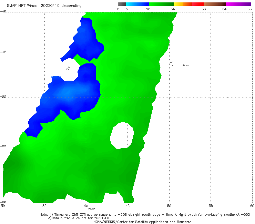This screenshot has width=255, height=224.
Task: Click the swath time label '2:32'
Action: click(91, 209)
